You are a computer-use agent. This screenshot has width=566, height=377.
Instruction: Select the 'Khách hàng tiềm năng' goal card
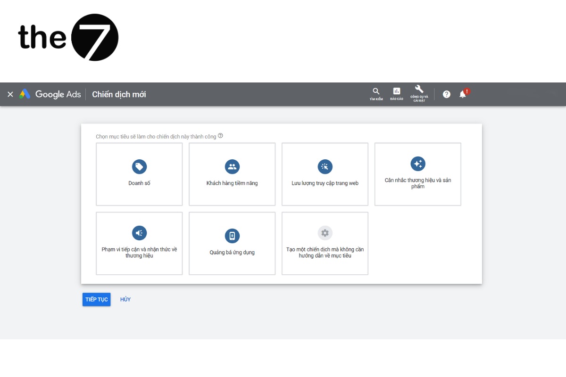tap(232, 174)
